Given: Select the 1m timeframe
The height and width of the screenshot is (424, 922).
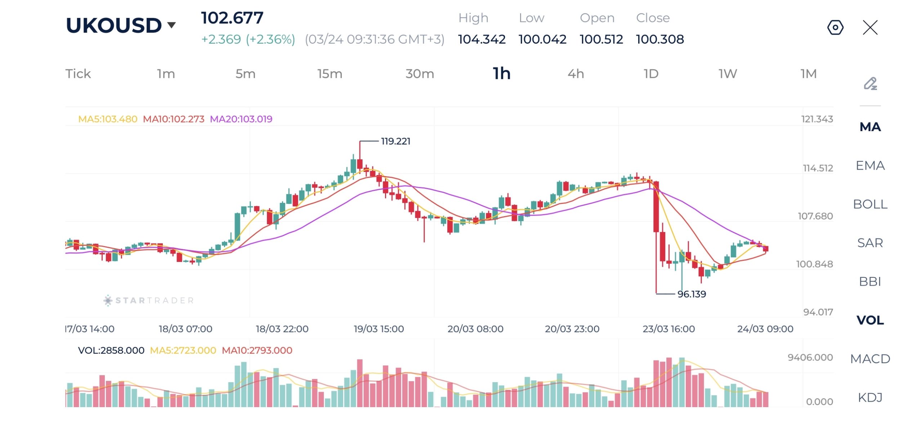Looking at the screenshot, I should [166, 74].
